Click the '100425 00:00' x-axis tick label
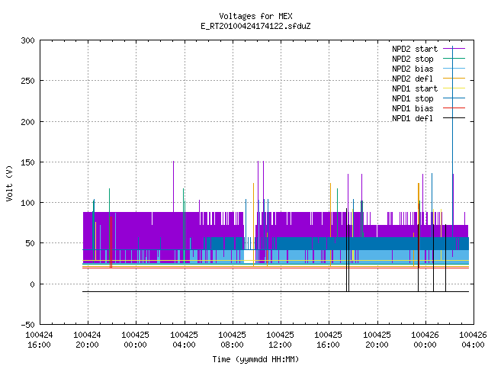 pos(135,340)
